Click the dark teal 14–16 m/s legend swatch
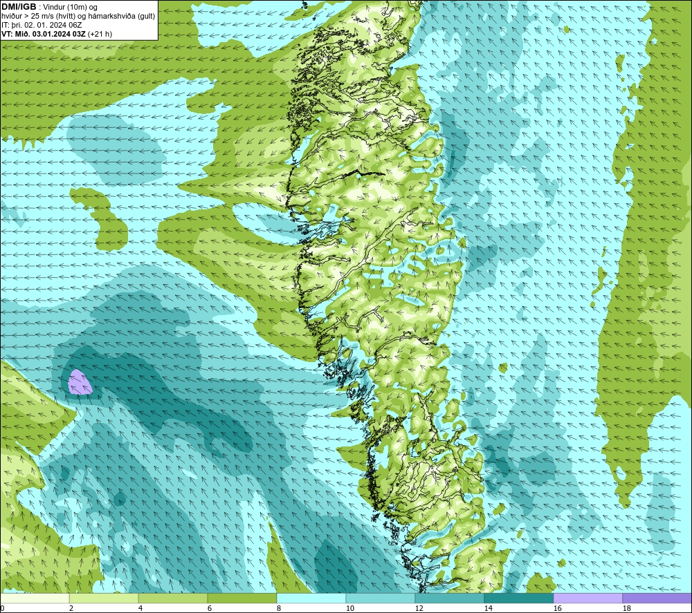 [518, 598]
